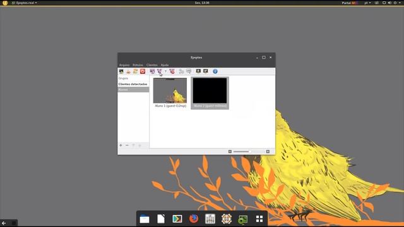Click the red shutdown clients icon
Viewport: 404px width, 227px height.
click(143, 71)
